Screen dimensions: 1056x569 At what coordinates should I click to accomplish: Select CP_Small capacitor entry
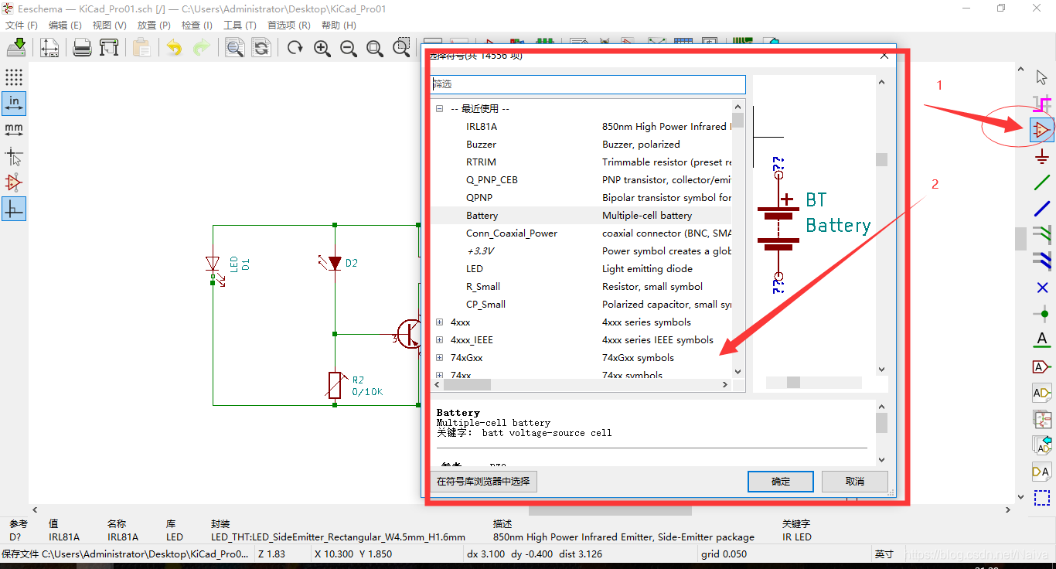click(485, 305)
